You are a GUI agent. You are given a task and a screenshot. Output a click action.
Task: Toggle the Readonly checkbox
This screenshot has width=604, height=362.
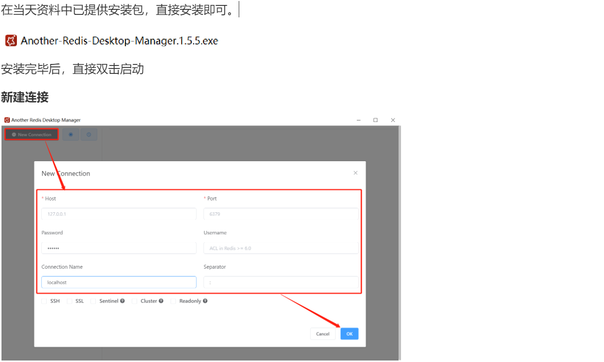tap(172, 301)
